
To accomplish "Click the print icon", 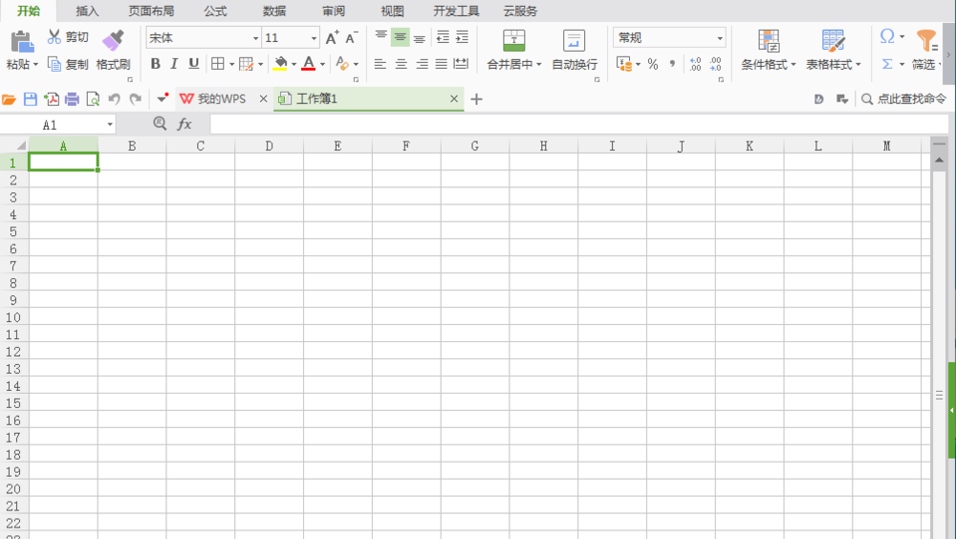I will 72,98.
